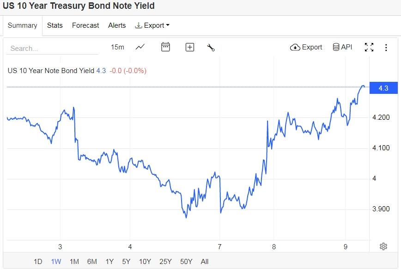Screen dimensions: 401x270
Task: Open the three-dot more options menu
Action: click(386, 47)
